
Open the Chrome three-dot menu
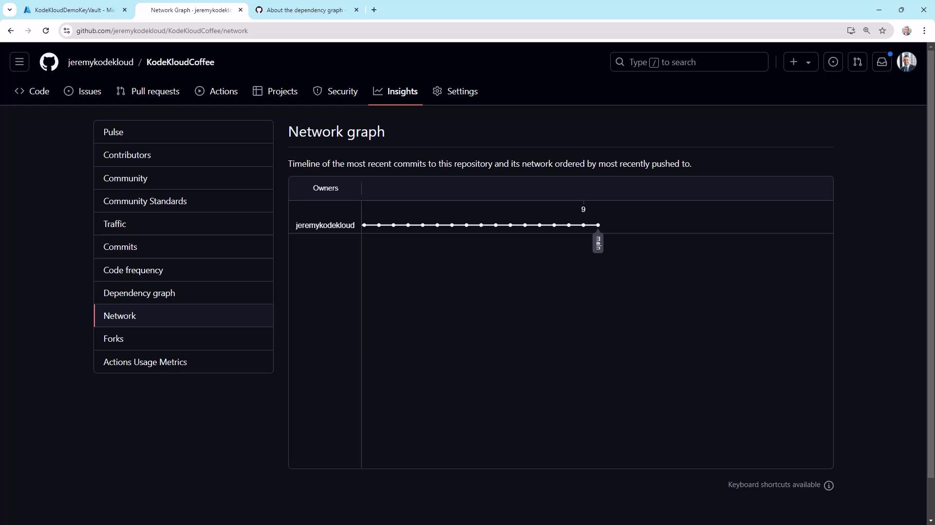[x=924, y=31]
